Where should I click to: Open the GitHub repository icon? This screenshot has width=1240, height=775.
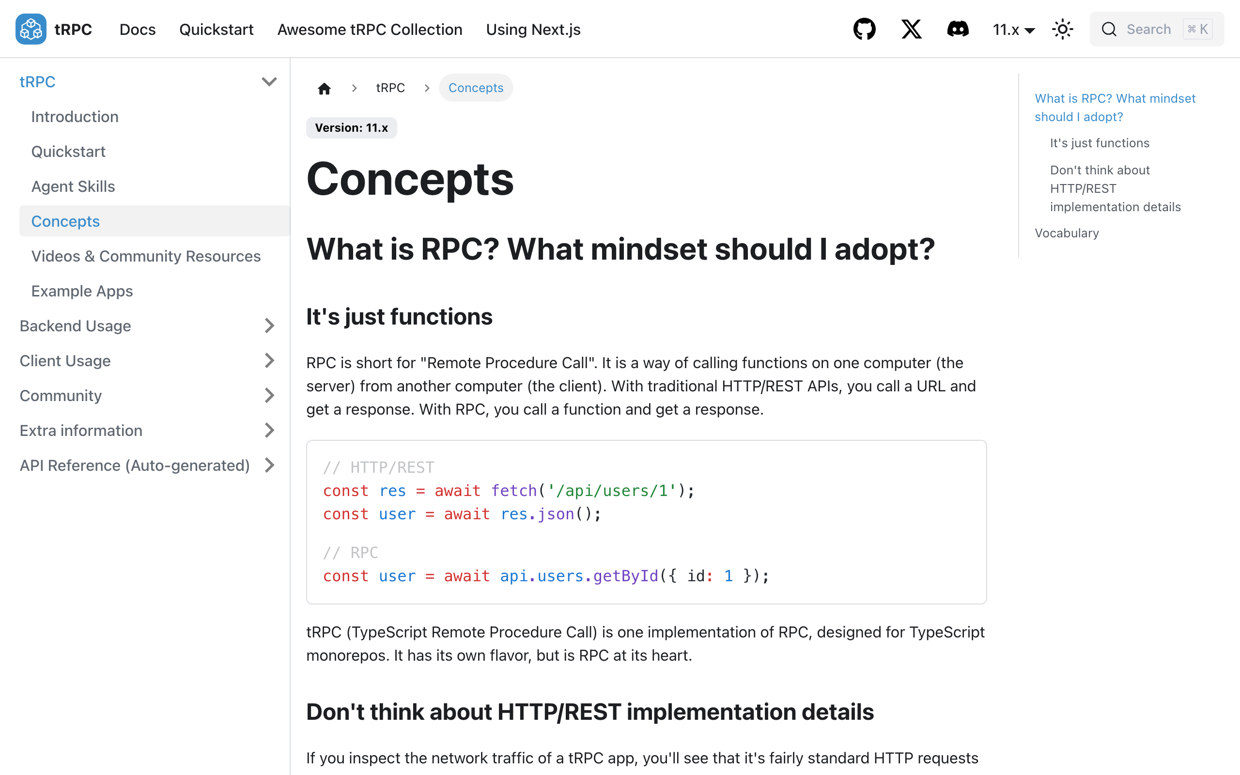864,29
